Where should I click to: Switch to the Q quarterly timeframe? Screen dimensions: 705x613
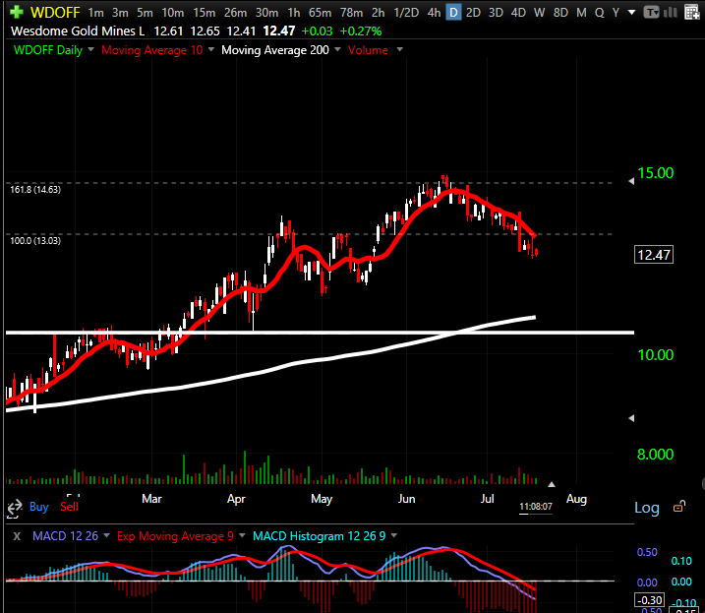coord(599,13)
